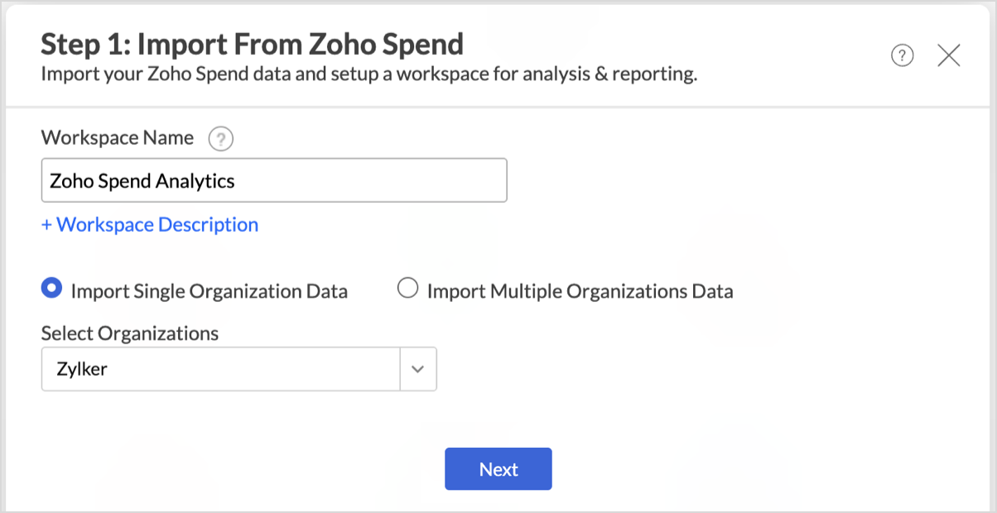The height and width of the screenshot is (513, 997).
Task: Open the help icon in dialog header
Action: tap(902, 55)
